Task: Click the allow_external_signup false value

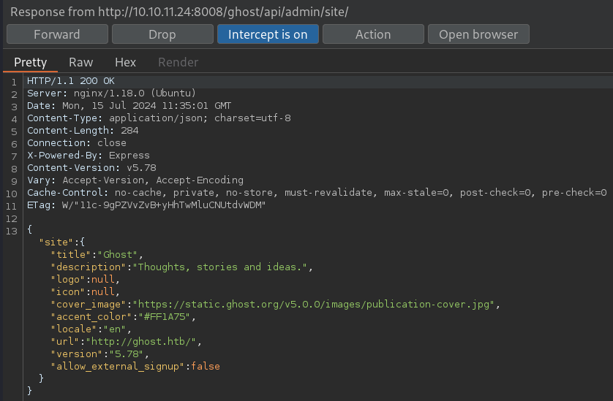Action: click(x=206, y=366)
